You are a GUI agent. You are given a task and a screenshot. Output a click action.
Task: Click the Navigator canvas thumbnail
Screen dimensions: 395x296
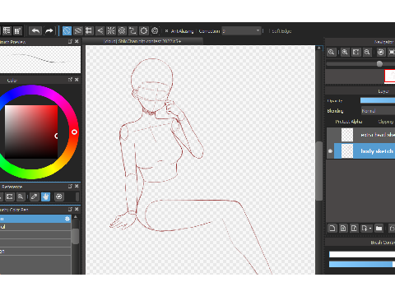(389, 76)
